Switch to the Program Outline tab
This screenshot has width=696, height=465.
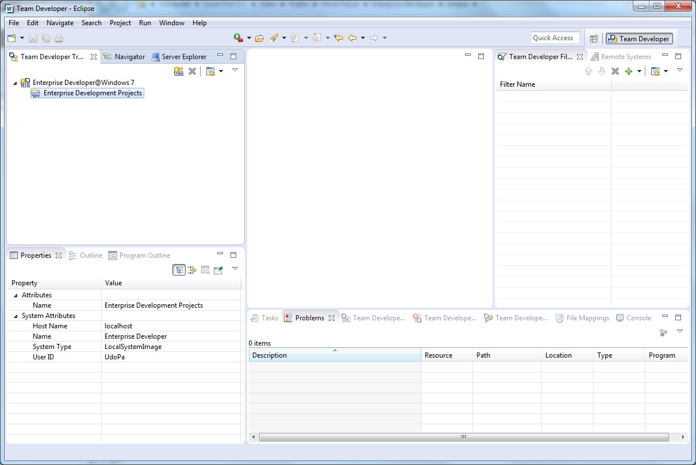pos(139,255)
